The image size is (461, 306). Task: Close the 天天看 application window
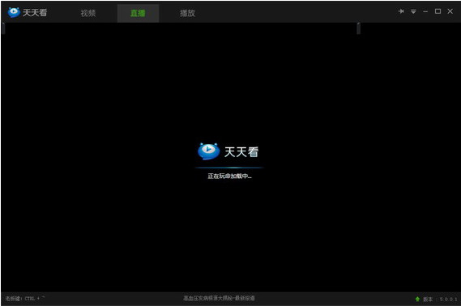[450, 11]
